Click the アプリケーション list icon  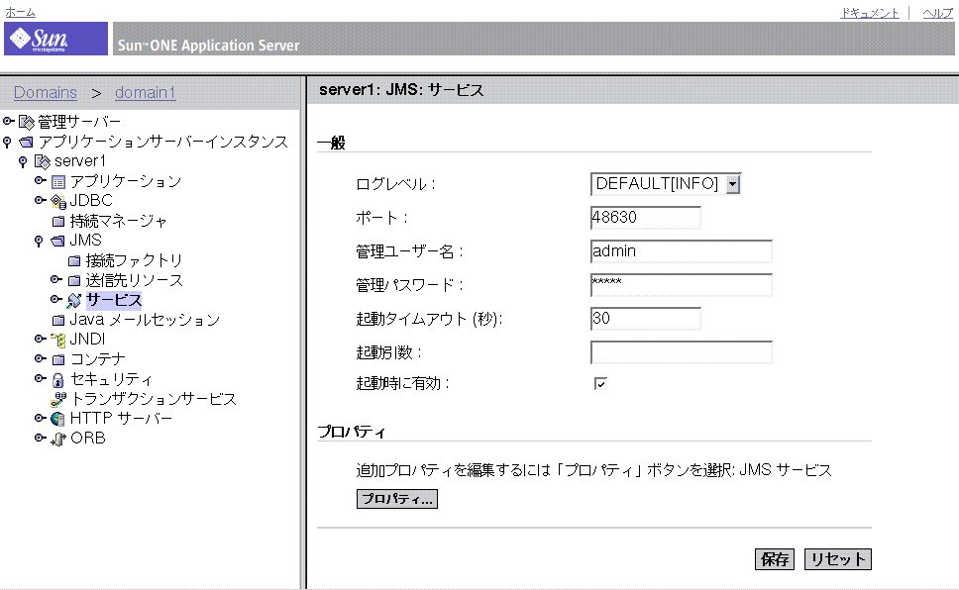click(58, 182)
